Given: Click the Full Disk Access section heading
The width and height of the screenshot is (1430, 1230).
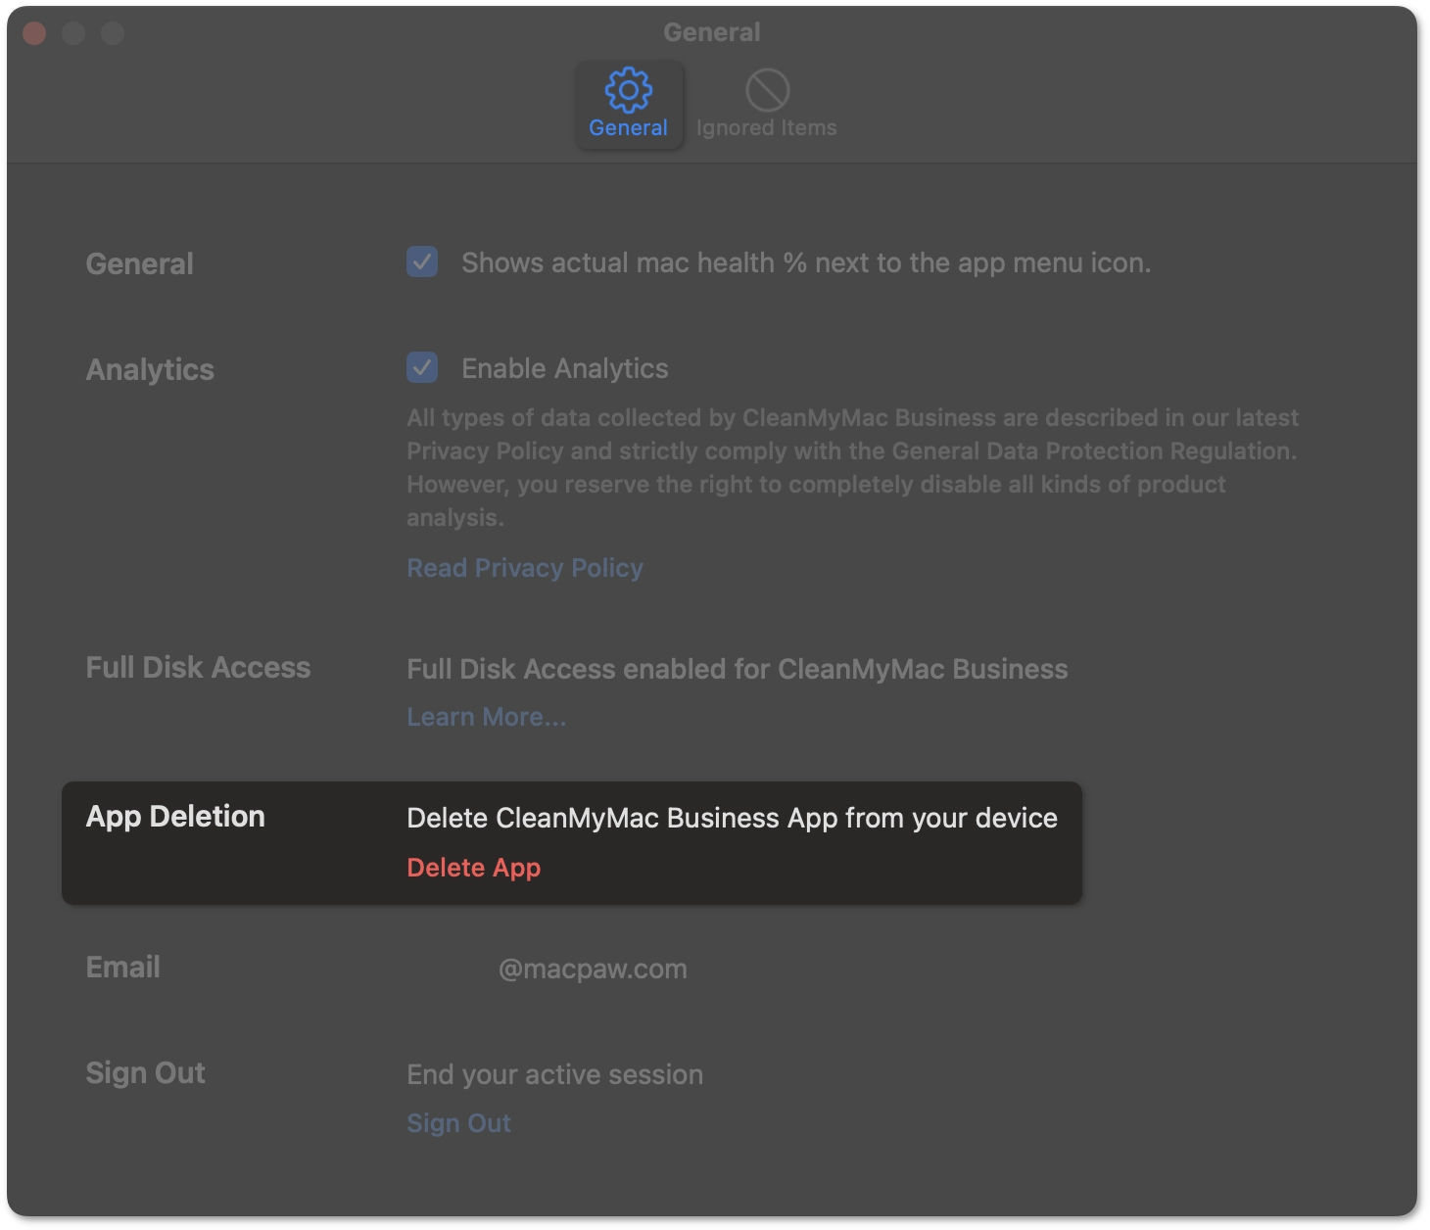Looking at the screenshot, I should click(x=198, y=668).
